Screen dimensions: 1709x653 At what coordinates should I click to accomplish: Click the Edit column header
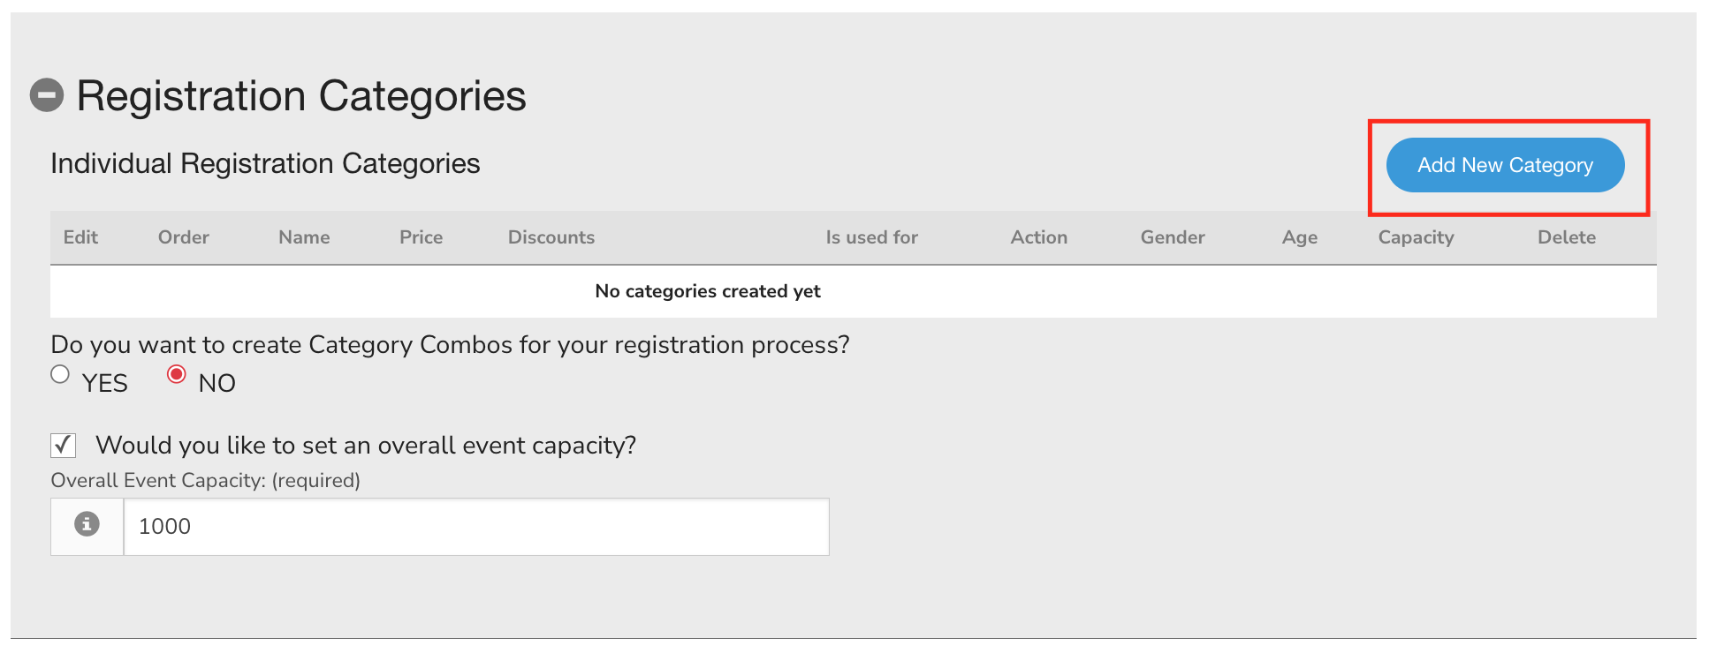pyautogui.click(x=80, y=237)
